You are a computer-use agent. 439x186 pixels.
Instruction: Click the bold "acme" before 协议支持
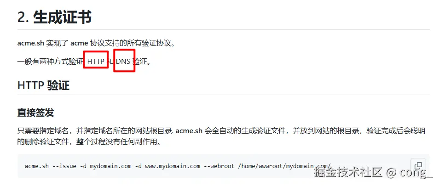point(80,43)
